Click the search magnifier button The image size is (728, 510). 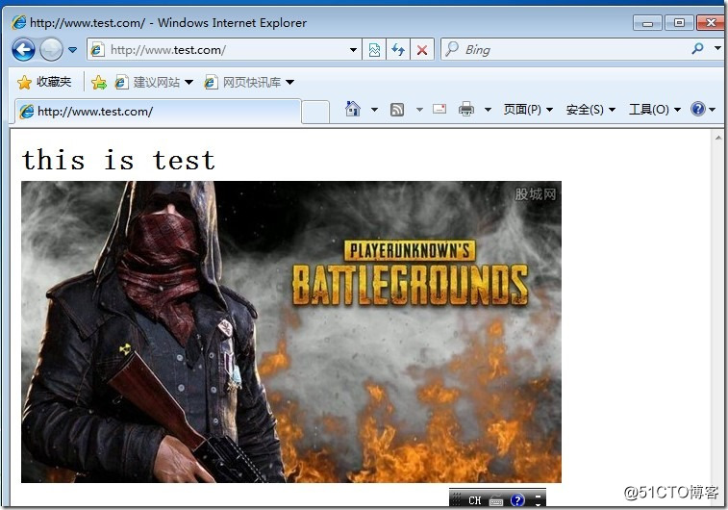click(697, 48)
